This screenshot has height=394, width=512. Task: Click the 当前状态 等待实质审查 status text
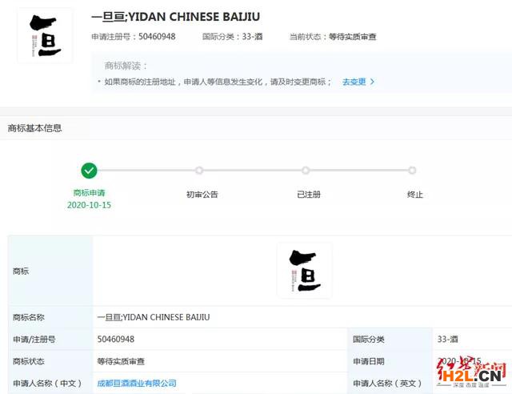point(333,37)
